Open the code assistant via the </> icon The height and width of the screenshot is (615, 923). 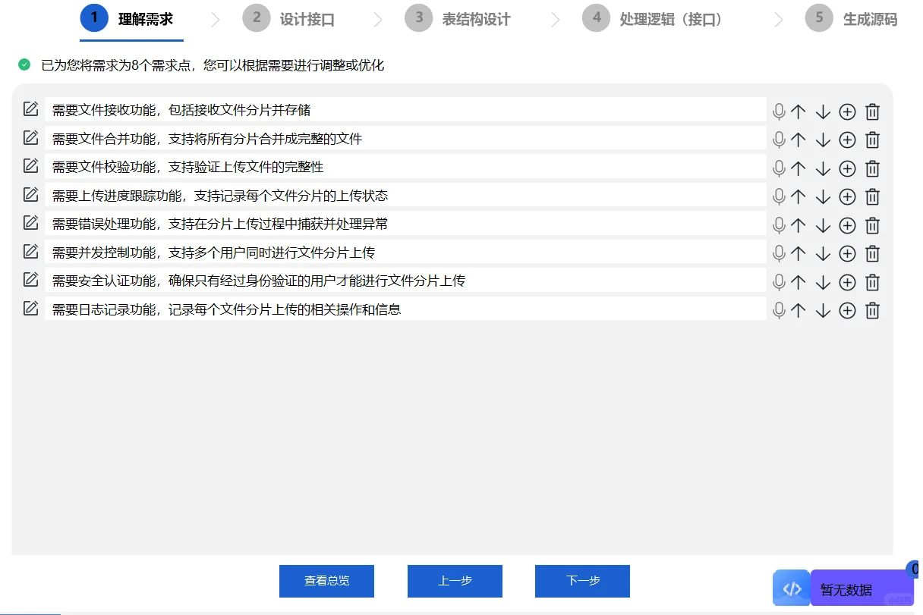click(x=791, y=588)
